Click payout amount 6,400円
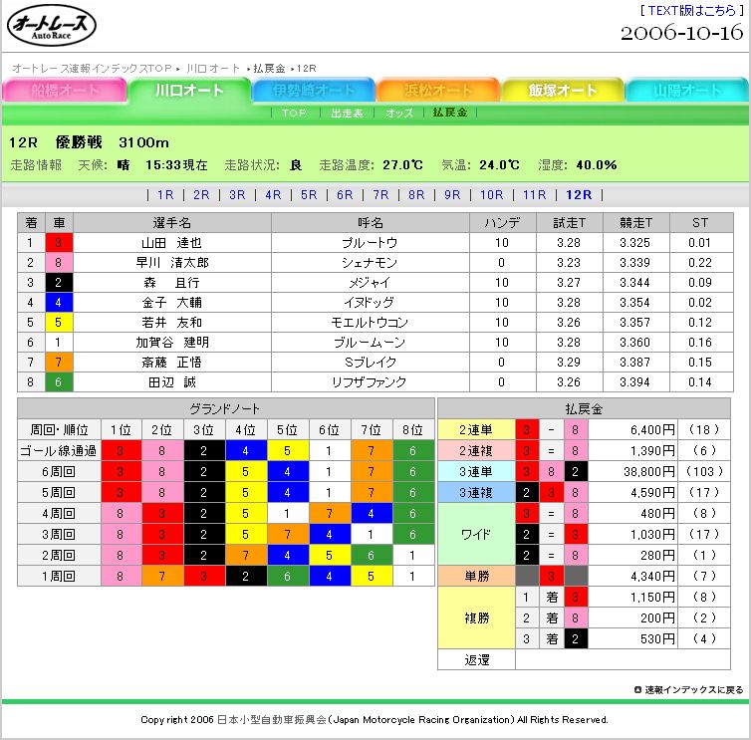Image resolution: width=751 pixels, height=740 pixels. [652, 429]
